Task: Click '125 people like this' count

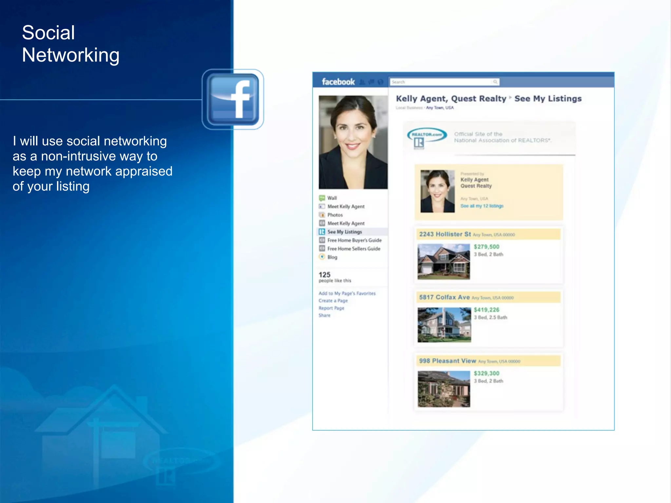Action: click(335, 277)
